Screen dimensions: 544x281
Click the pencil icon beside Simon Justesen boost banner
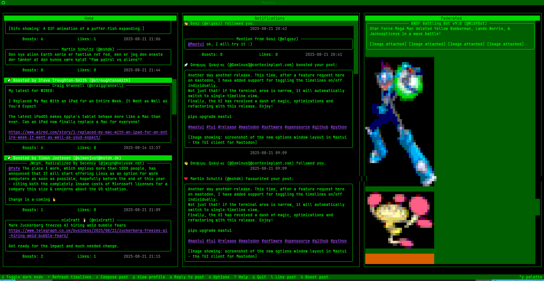(9, 158)
